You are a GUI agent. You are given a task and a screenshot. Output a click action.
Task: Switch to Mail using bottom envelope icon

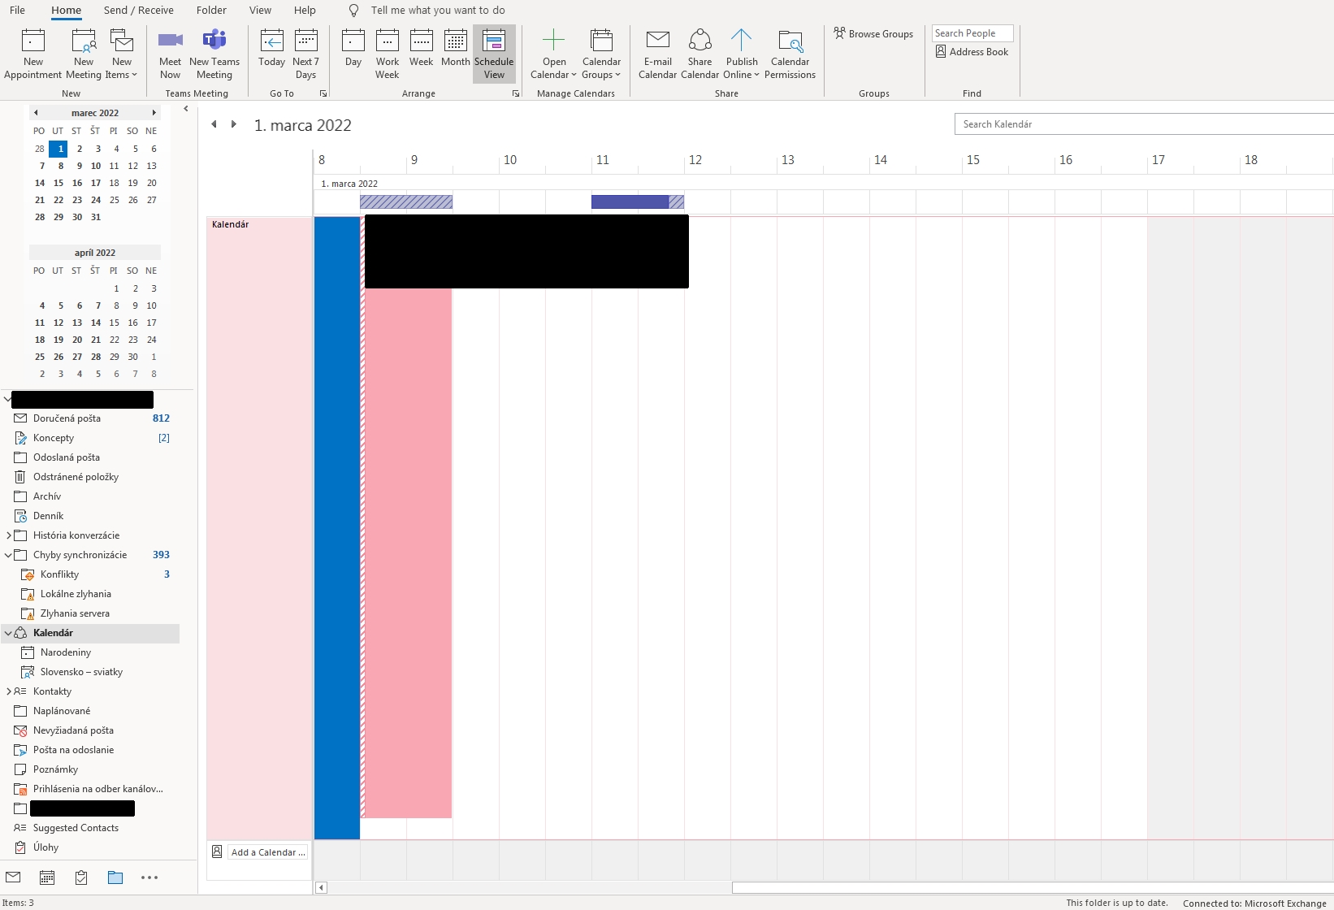click(x=13, y=877)
